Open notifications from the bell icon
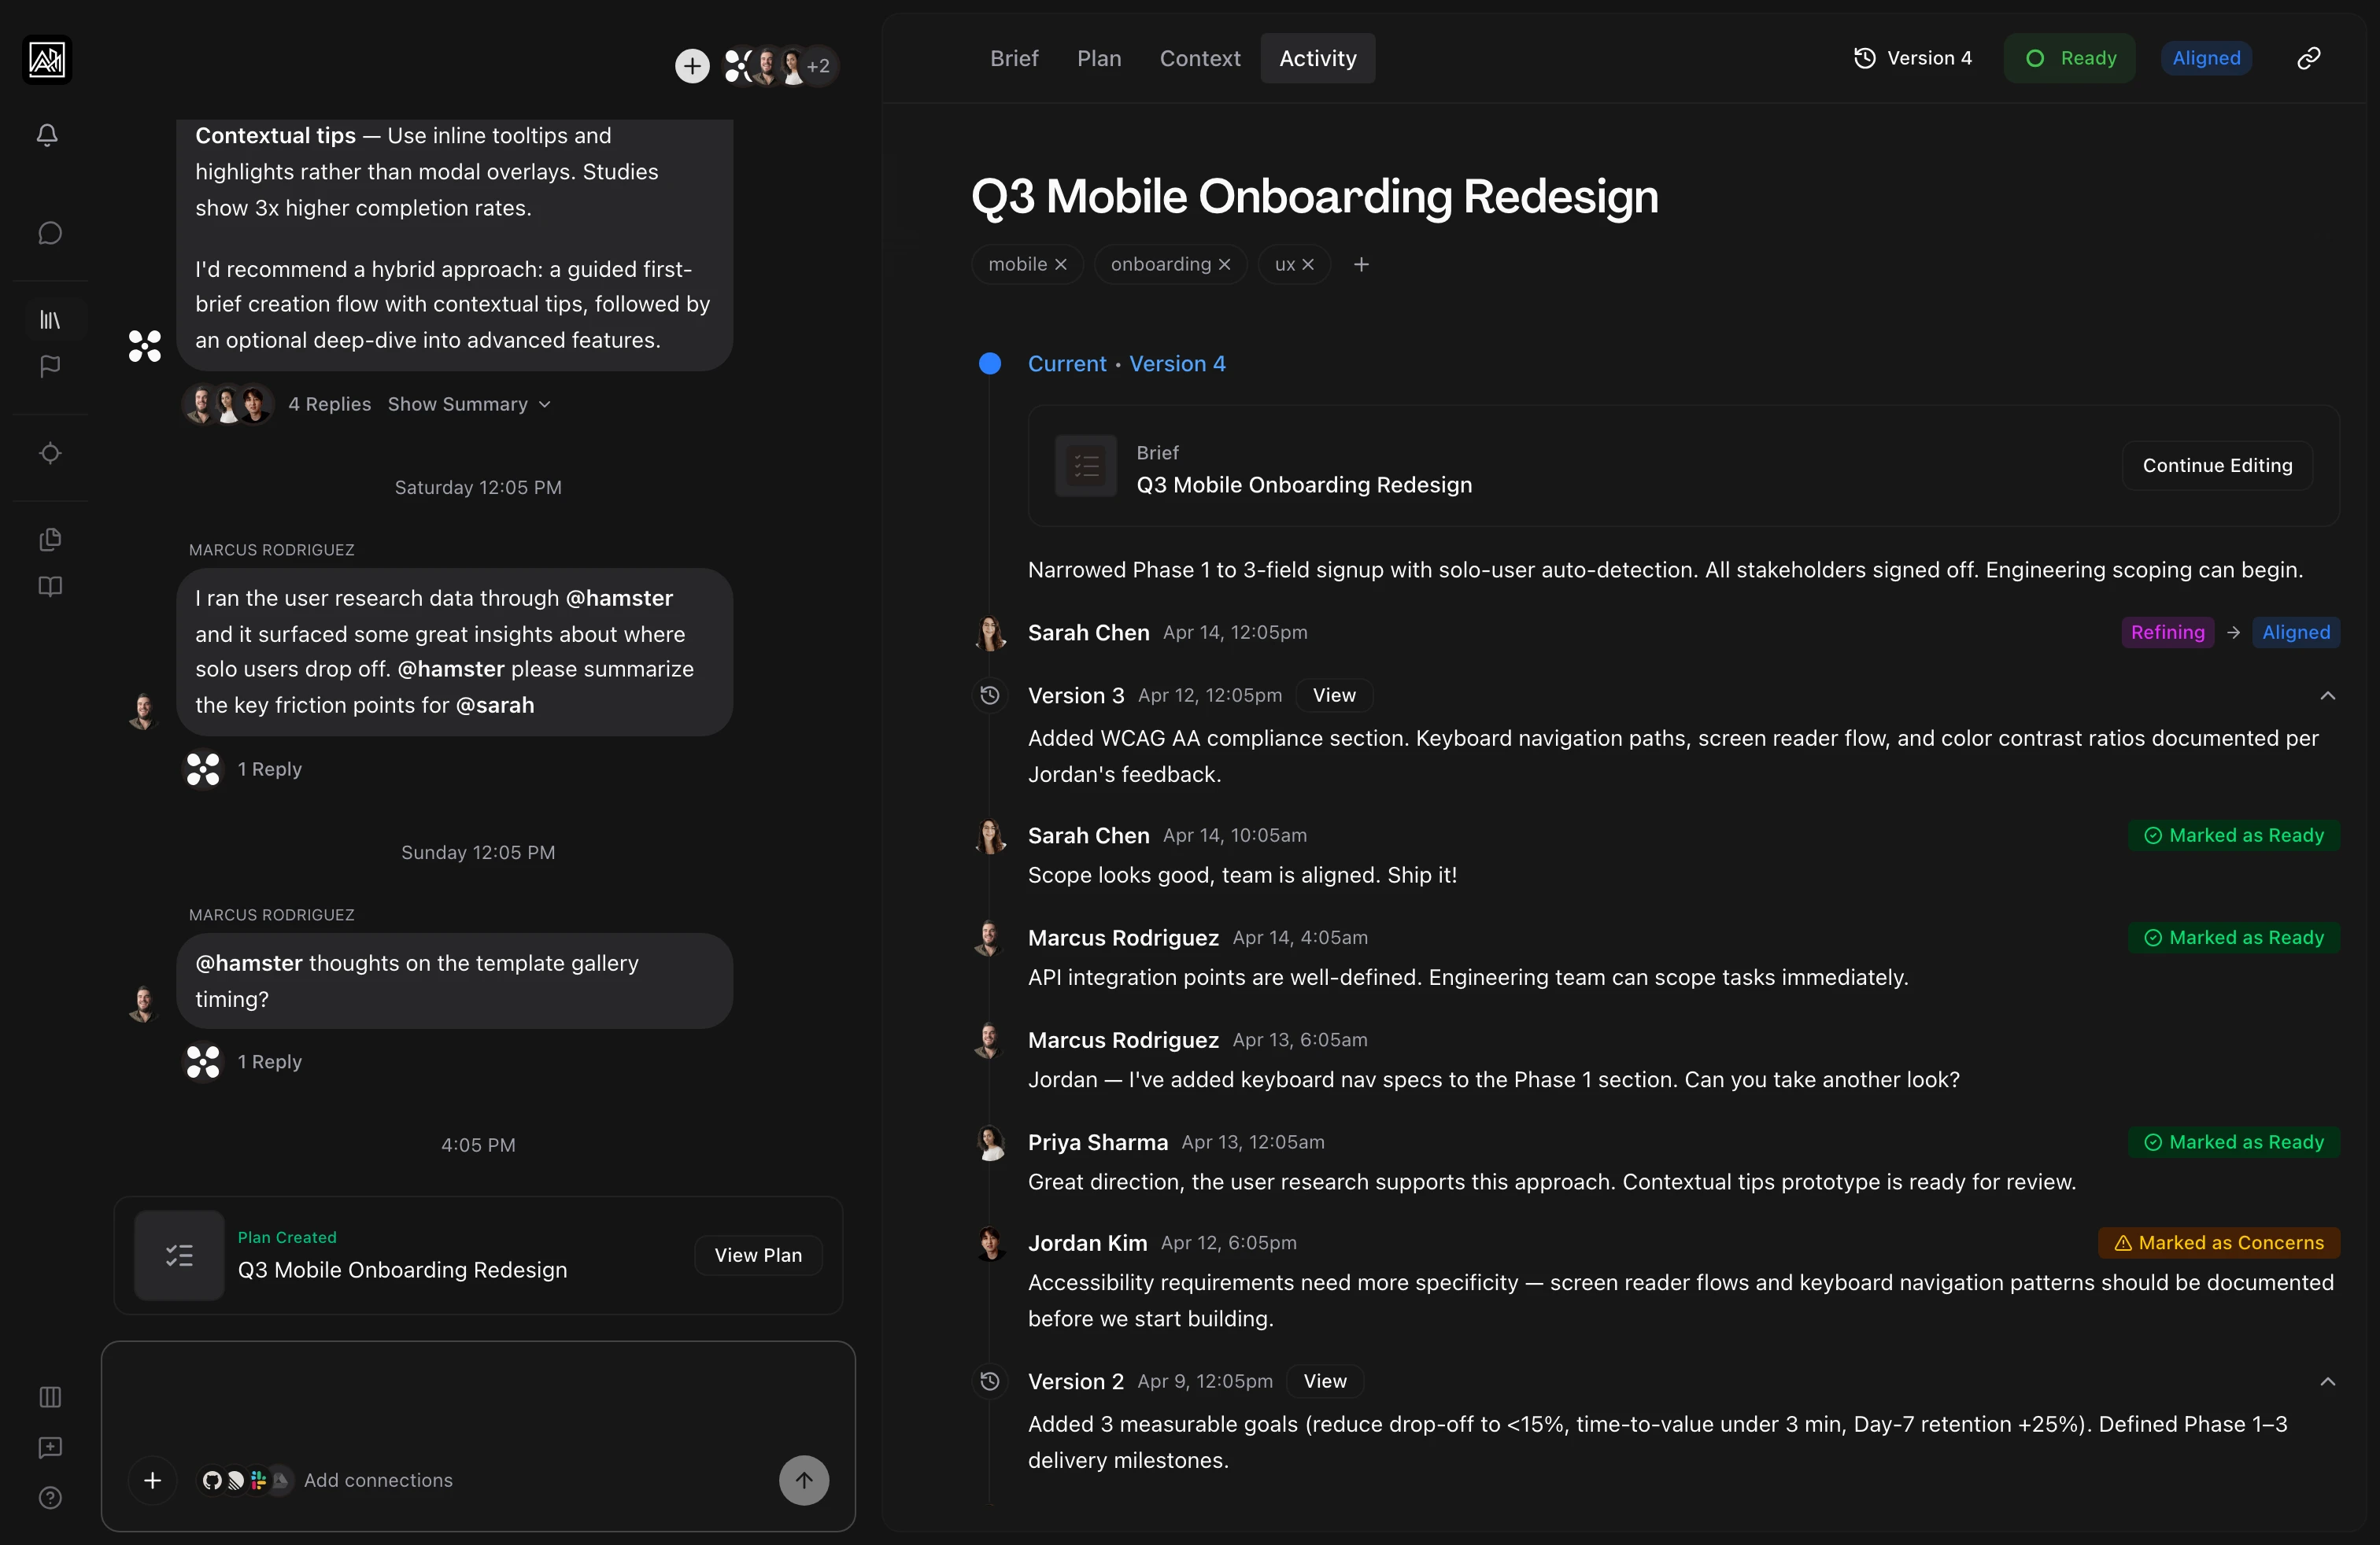 pos(47,135)
